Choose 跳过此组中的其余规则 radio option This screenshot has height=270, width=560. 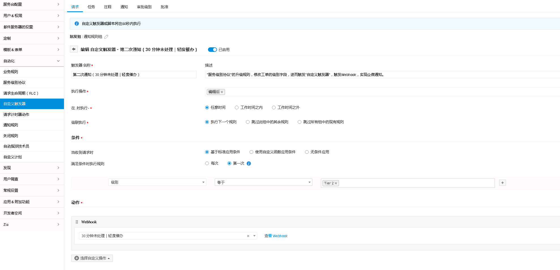[248, 122]
